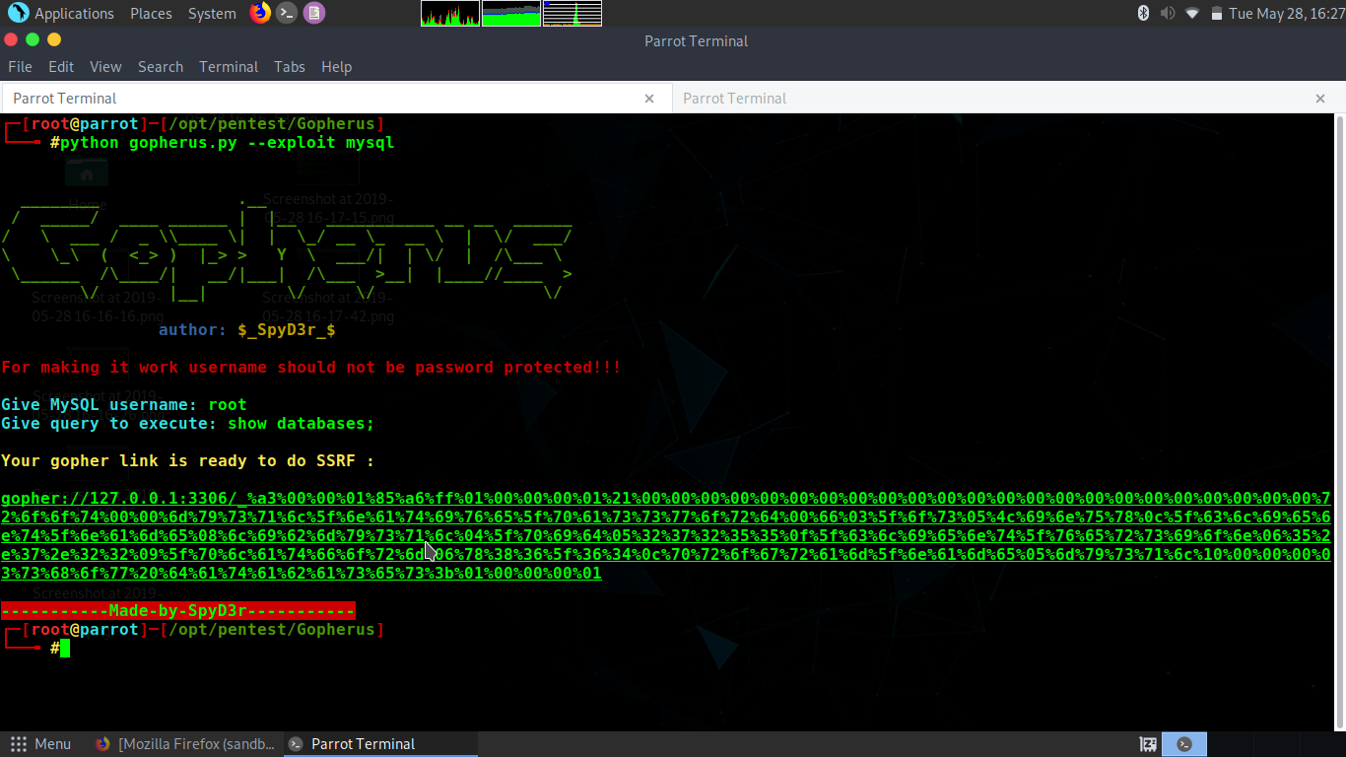Open the terminal File menu
Image resolution: width=1346 pixels, height=757 pixels.
pyautogui.click(x=20, y=67)
